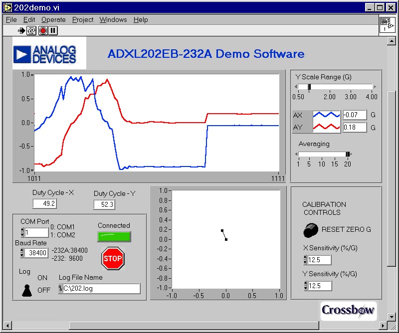
Task: Click the Run Continuously toolbar icon
Action: point(31,31)
